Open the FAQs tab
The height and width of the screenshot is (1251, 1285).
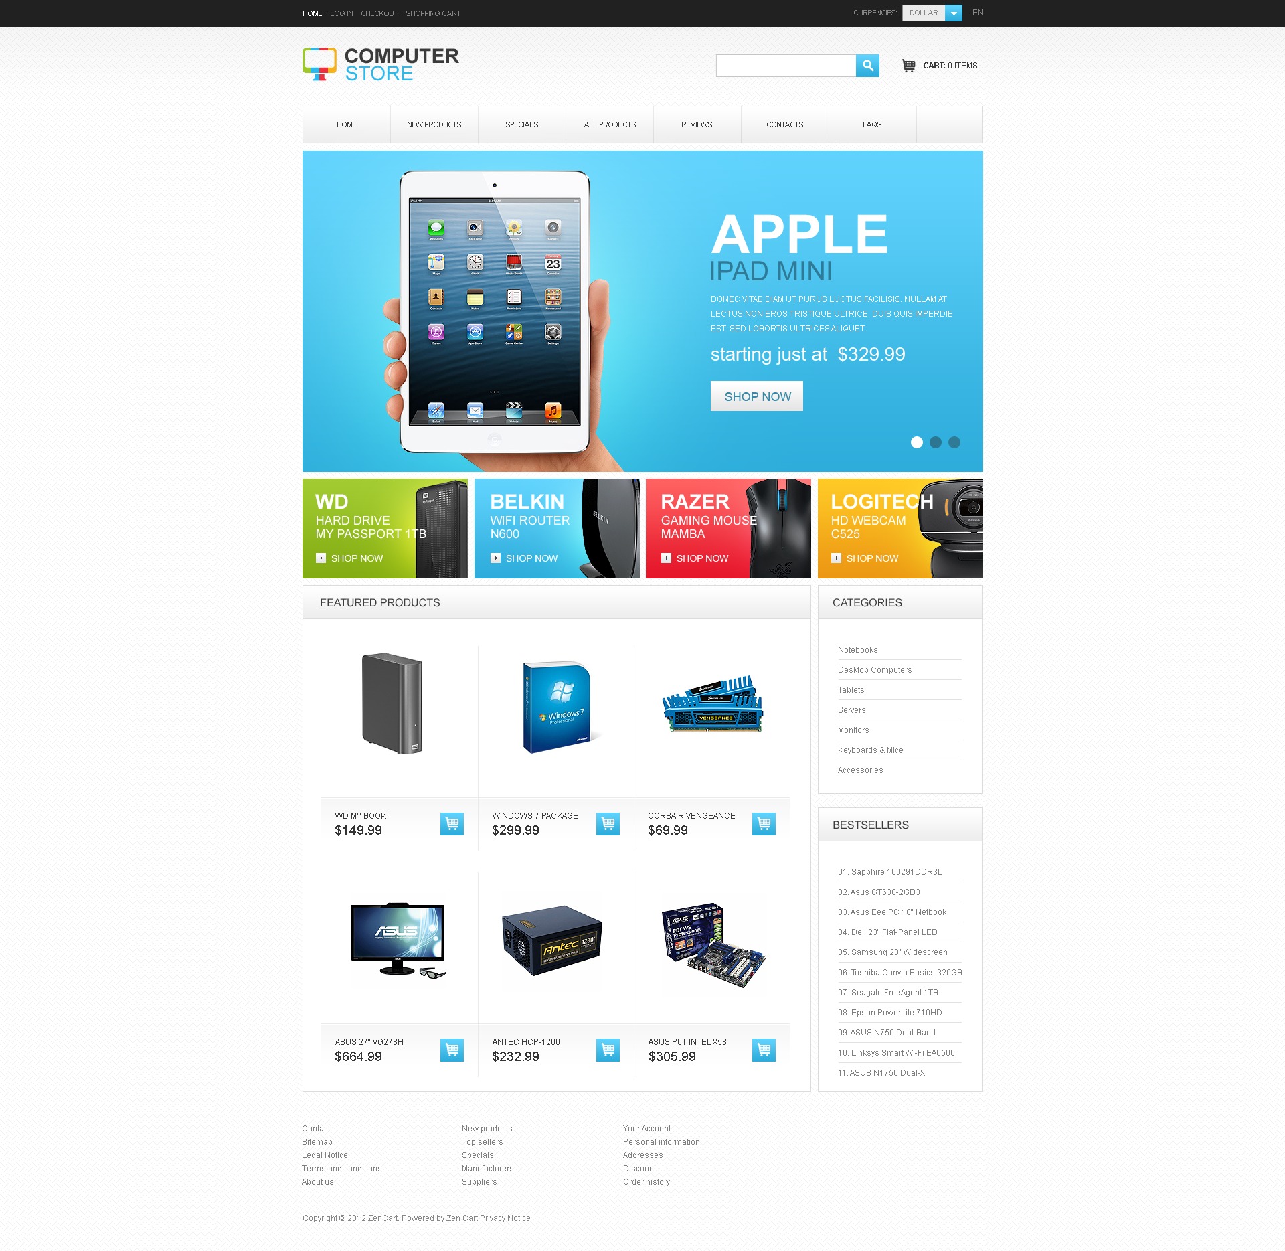tap(872, 125)
